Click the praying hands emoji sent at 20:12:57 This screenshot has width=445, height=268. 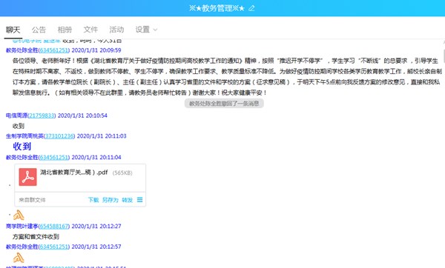point(19,258)
